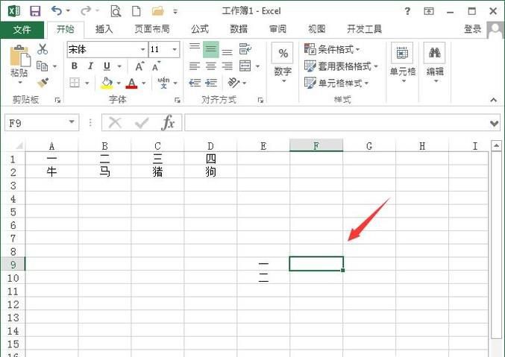This screenshot has height=357, width=505.
Task: Click the wén phonetic guide icon
Action: 163,83
